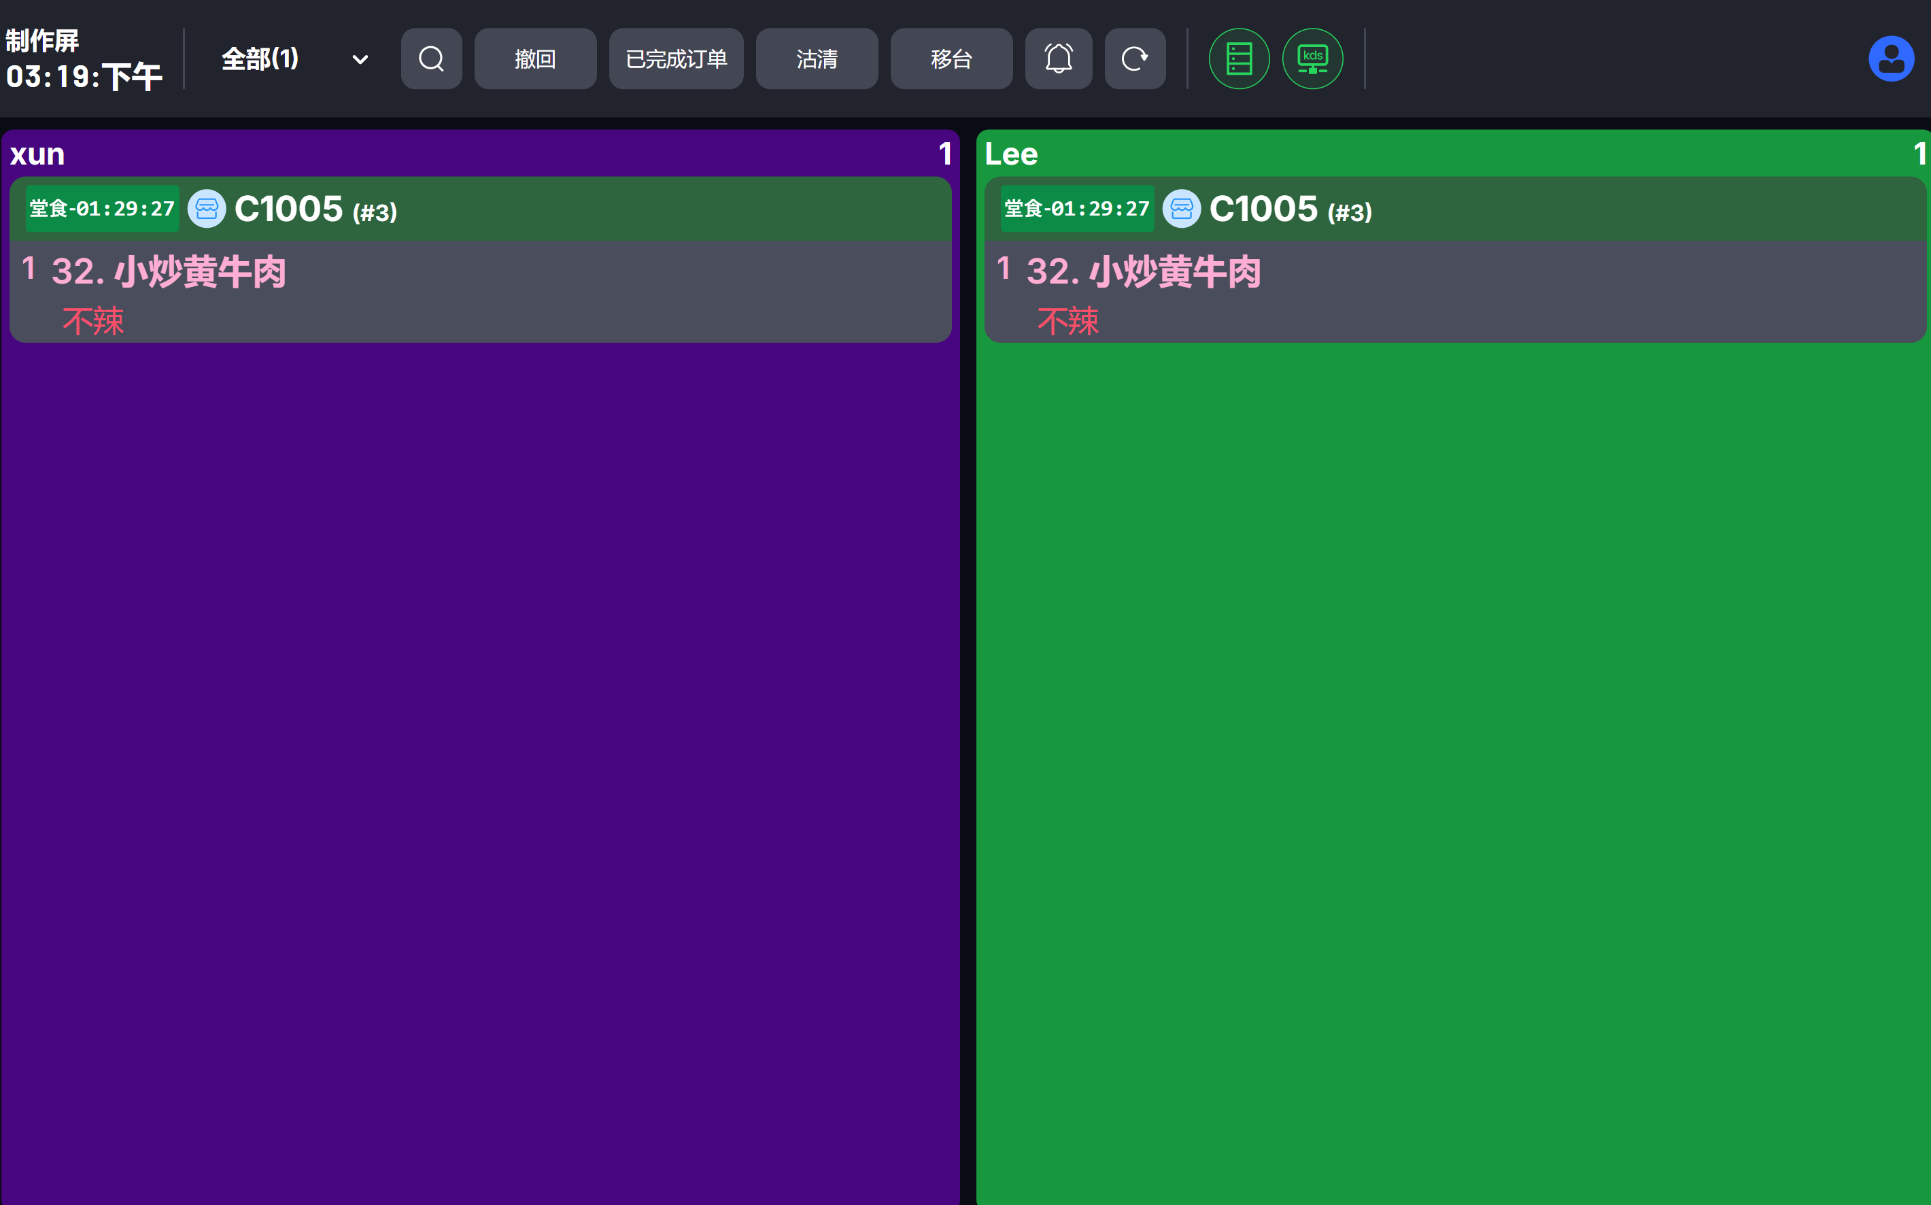This screenshot has width=1931, height=1205.
Task: Click 不辣 note in xun's order
Action: pyautogui.click(x=93, y=321)
